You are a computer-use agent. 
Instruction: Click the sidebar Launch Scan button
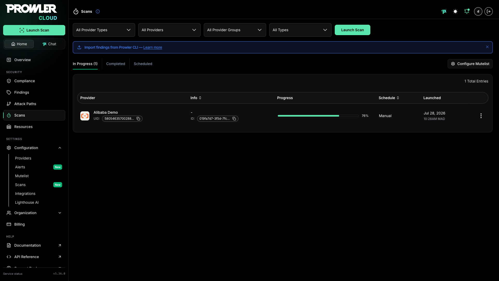tap(34, 30)
